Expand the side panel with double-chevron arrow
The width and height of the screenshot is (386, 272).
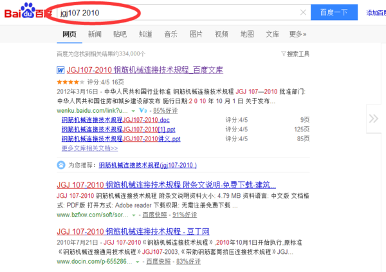(x=374, y=119)
